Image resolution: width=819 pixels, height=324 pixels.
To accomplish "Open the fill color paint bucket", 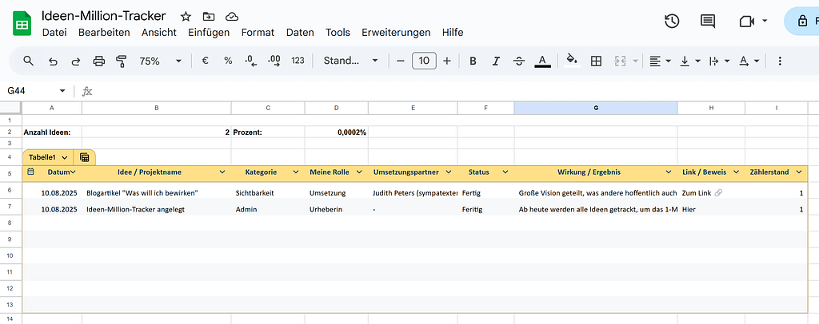I will pyautogui.click(x=573, y=60).
